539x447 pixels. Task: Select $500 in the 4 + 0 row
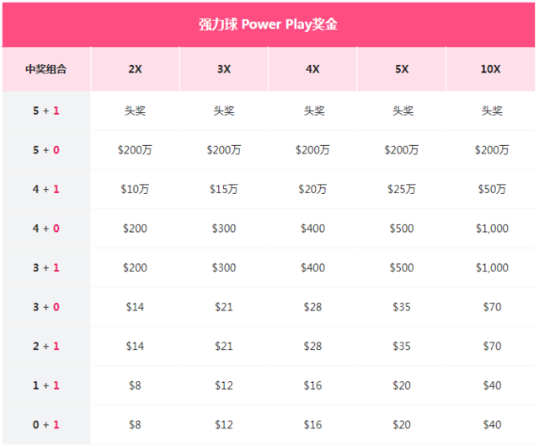[x=402, y=229]
